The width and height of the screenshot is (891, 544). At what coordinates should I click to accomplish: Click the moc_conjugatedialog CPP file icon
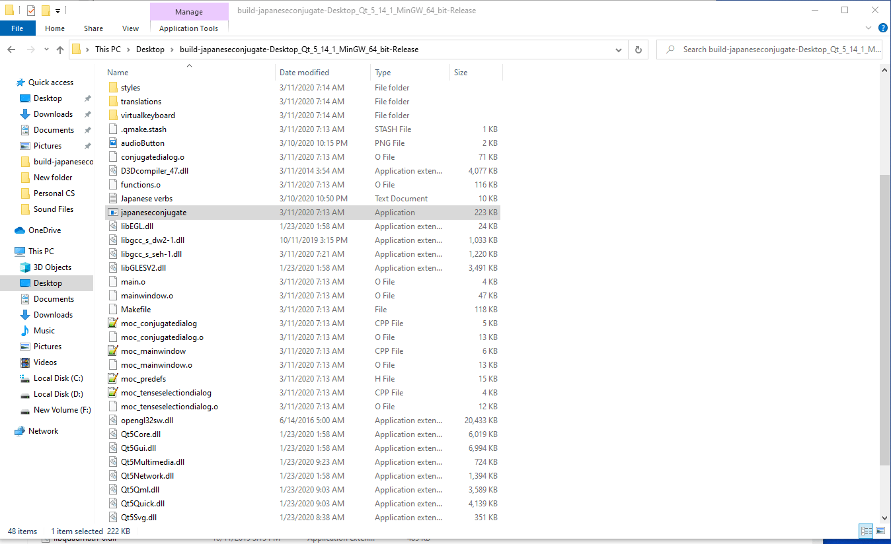112,323
